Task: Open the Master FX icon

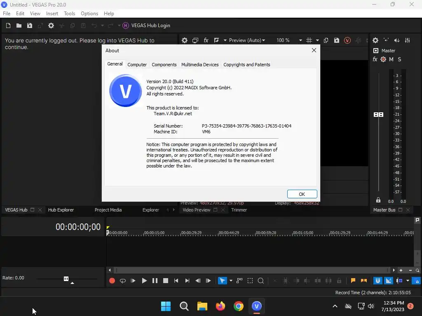Action: tap(375, 59)
